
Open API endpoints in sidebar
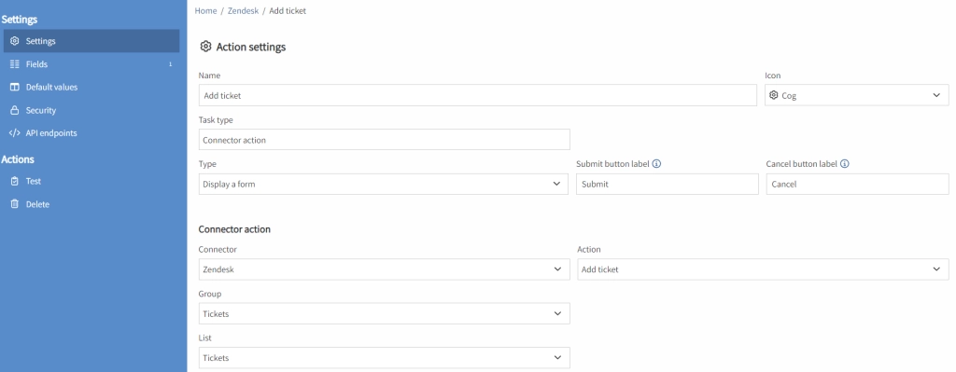[x=91, y=132]
